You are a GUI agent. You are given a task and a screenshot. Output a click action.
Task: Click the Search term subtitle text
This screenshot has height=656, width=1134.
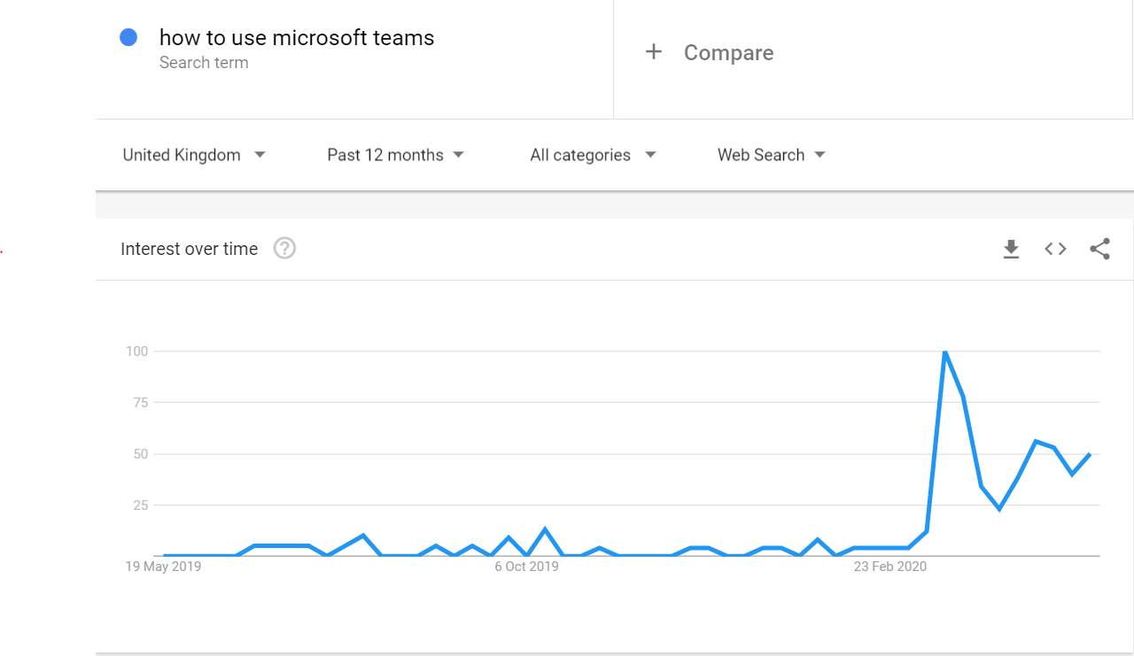pos(204,63)
